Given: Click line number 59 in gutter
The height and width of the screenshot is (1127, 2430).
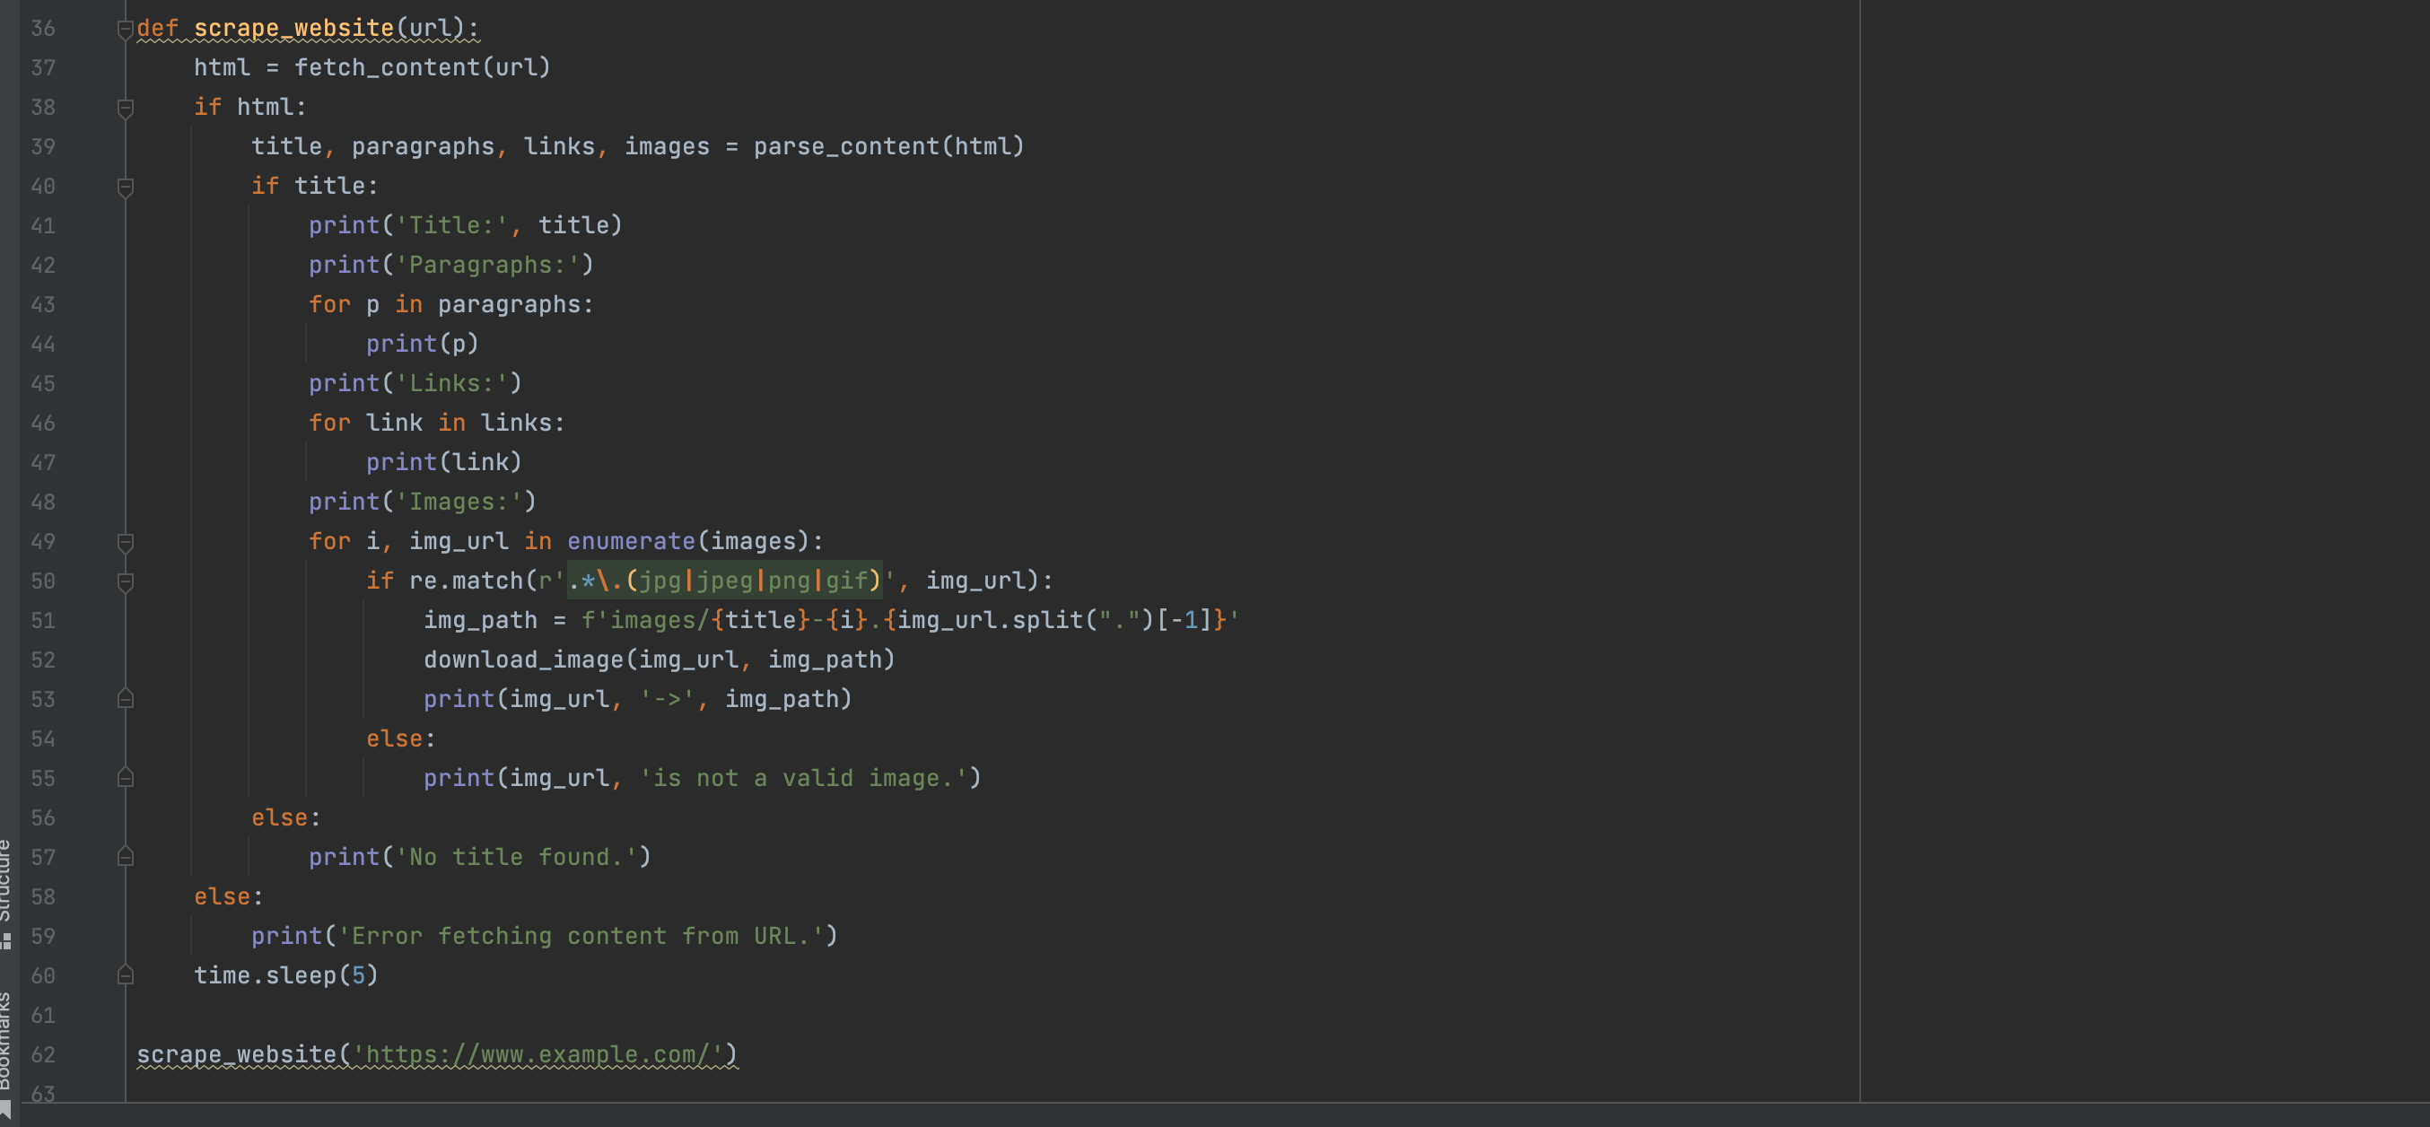Looking at the screenshot, I should pos(42,937).
